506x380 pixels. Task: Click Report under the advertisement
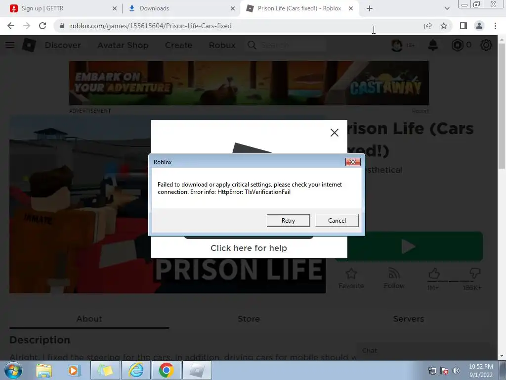[420, 111]
